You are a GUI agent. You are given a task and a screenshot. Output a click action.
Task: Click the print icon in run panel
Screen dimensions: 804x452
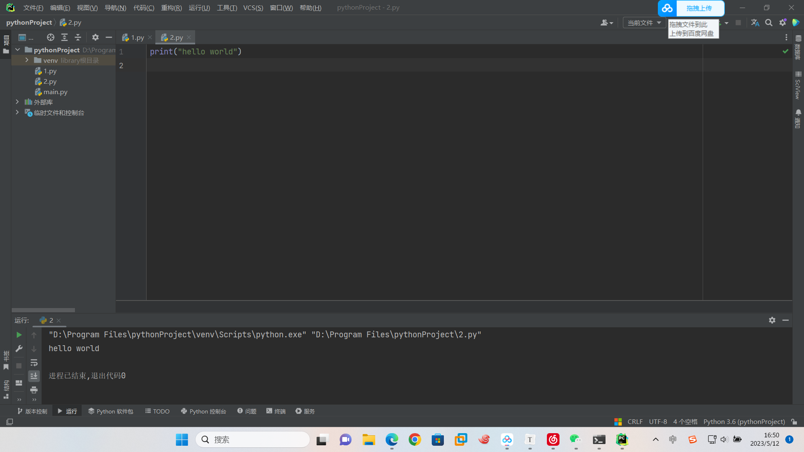click(x=34, y=390)
